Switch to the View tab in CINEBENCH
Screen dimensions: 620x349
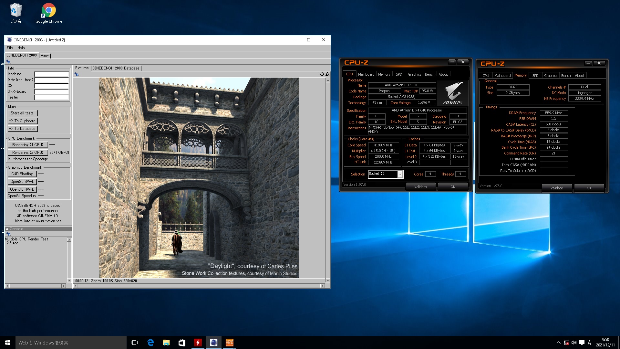coord(45,56)
